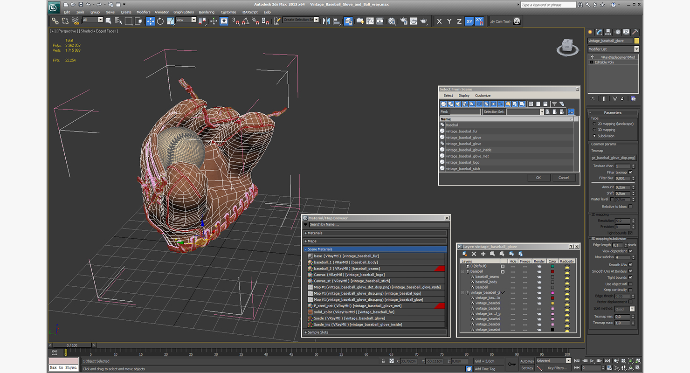Toggle Display Cameras filter in Select From Scene
The height and width of the screenshot is (373, 690).
[465, 104]
